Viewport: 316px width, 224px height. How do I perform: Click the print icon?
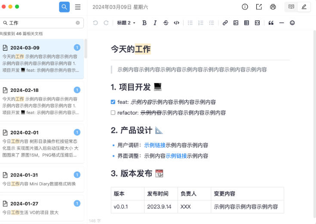(273, 7)
